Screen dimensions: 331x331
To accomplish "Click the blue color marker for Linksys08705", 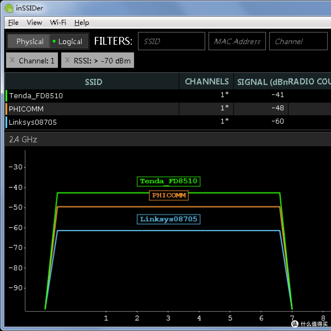I will coord(6,122).
